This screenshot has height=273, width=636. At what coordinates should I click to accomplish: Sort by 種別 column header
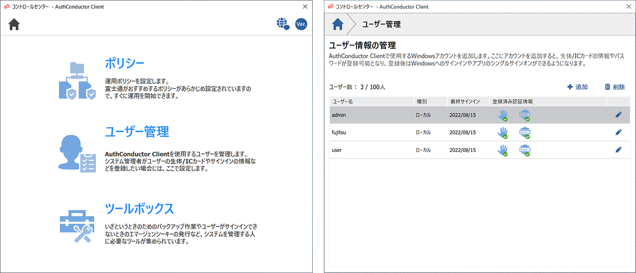pos(430,101)
